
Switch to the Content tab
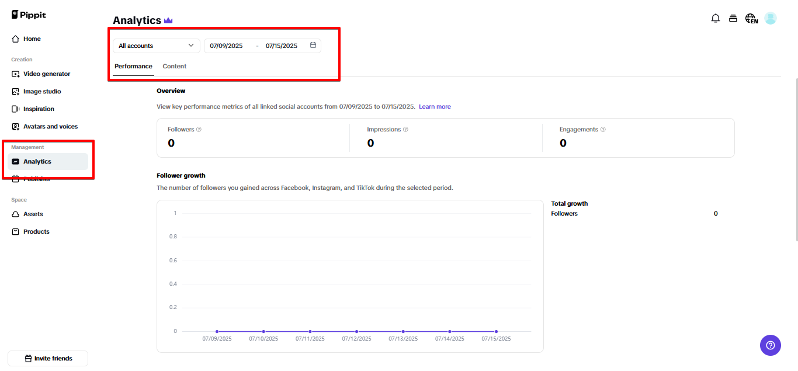[174, 67]
